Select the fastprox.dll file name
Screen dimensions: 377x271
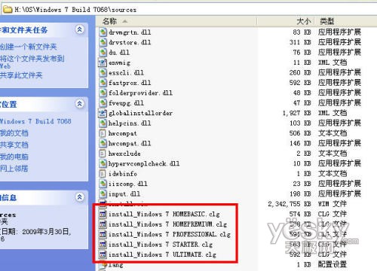tap(130, 83)
